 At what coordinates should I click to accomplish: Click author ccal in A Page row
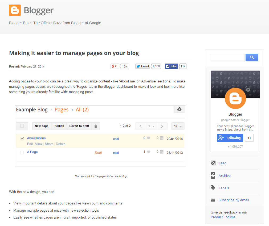pos(116,153)
